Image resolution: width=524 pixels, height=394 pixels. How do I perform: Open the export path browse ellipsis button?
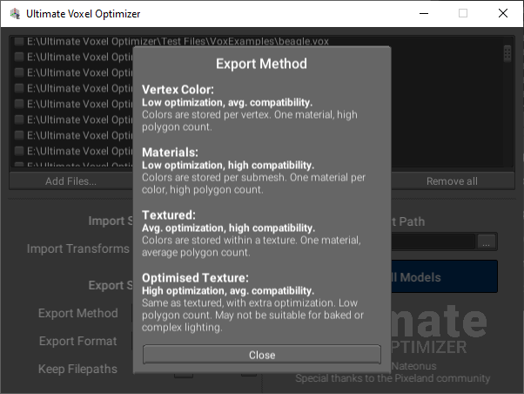pyautogui.click(x=487, y=241)
